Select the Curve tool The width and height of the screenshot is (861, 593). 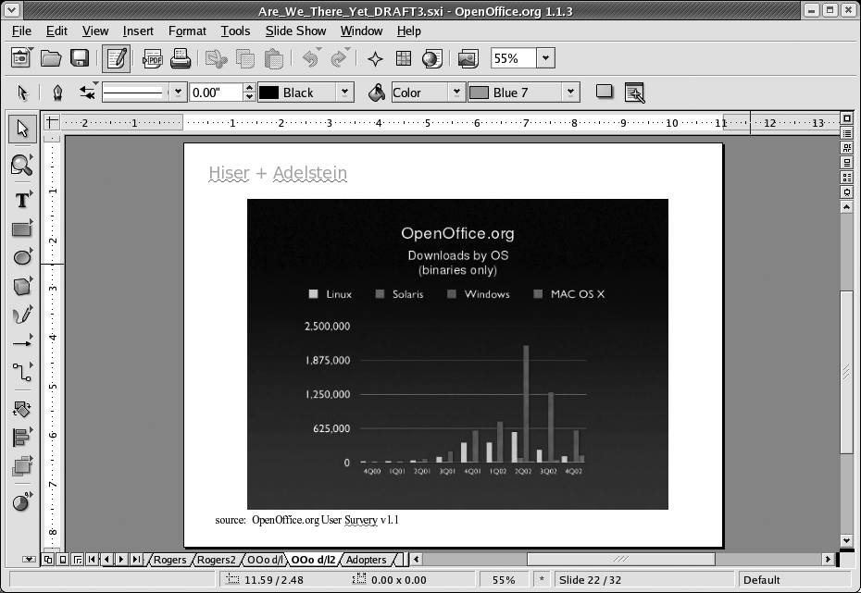coord(22,315)
